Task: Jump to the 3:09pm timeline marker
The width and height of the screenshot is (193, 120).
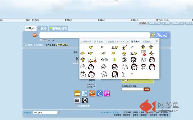Action: (x=135, y=20)
